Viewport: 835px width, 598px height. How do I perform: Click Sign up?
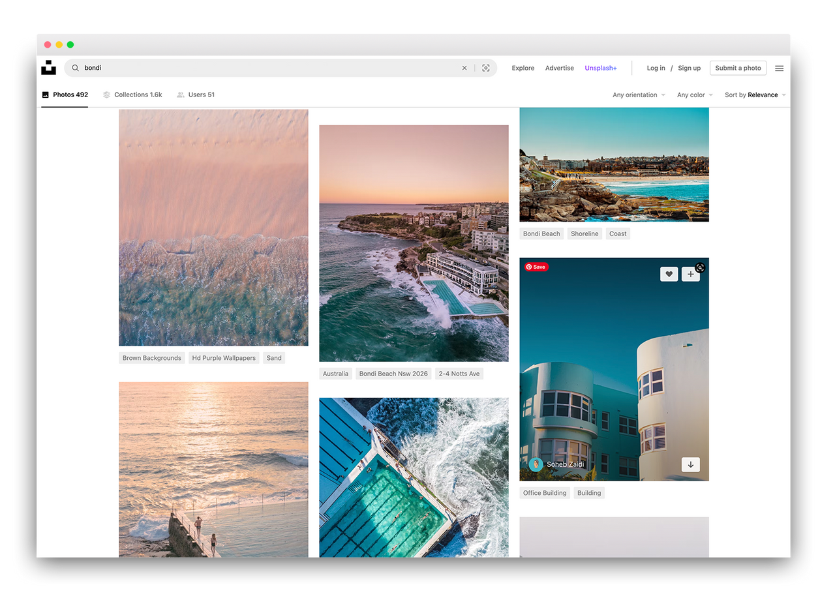click(690, 68)
